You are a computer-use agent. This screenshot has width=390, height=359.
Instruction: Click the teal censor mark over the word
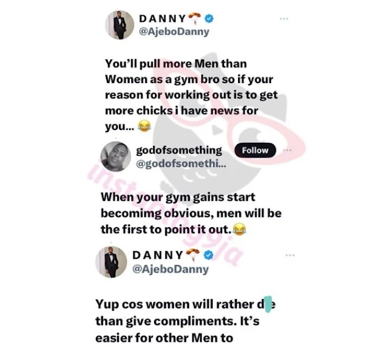(267, 304)
